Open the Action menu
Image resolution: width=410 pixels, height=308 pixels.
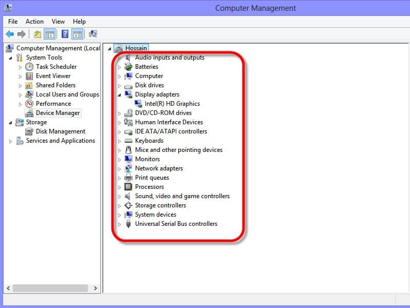[x=34, y=22]
